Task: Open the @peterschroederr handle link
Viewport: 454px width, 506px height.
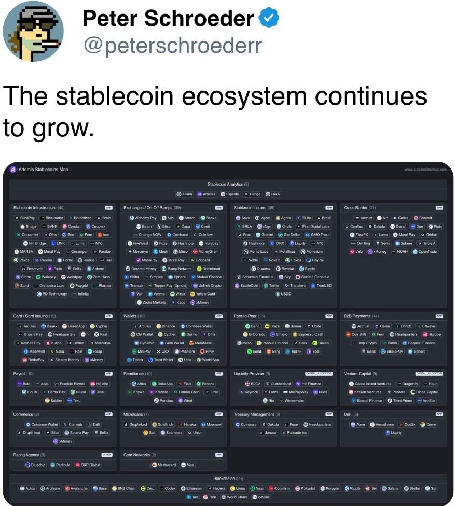Action: point(172,46)
